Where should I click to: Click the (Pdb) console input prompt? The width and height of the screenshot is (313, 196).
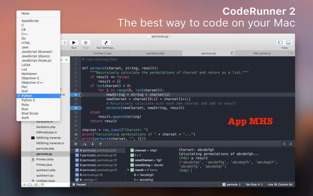pyautogui.click(x=184, y=171)
